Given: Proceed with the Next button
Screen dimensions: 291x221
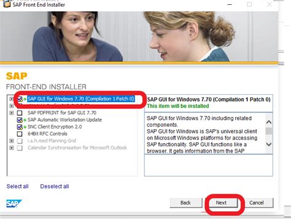Looking at the screenshot, I should 221,203.
